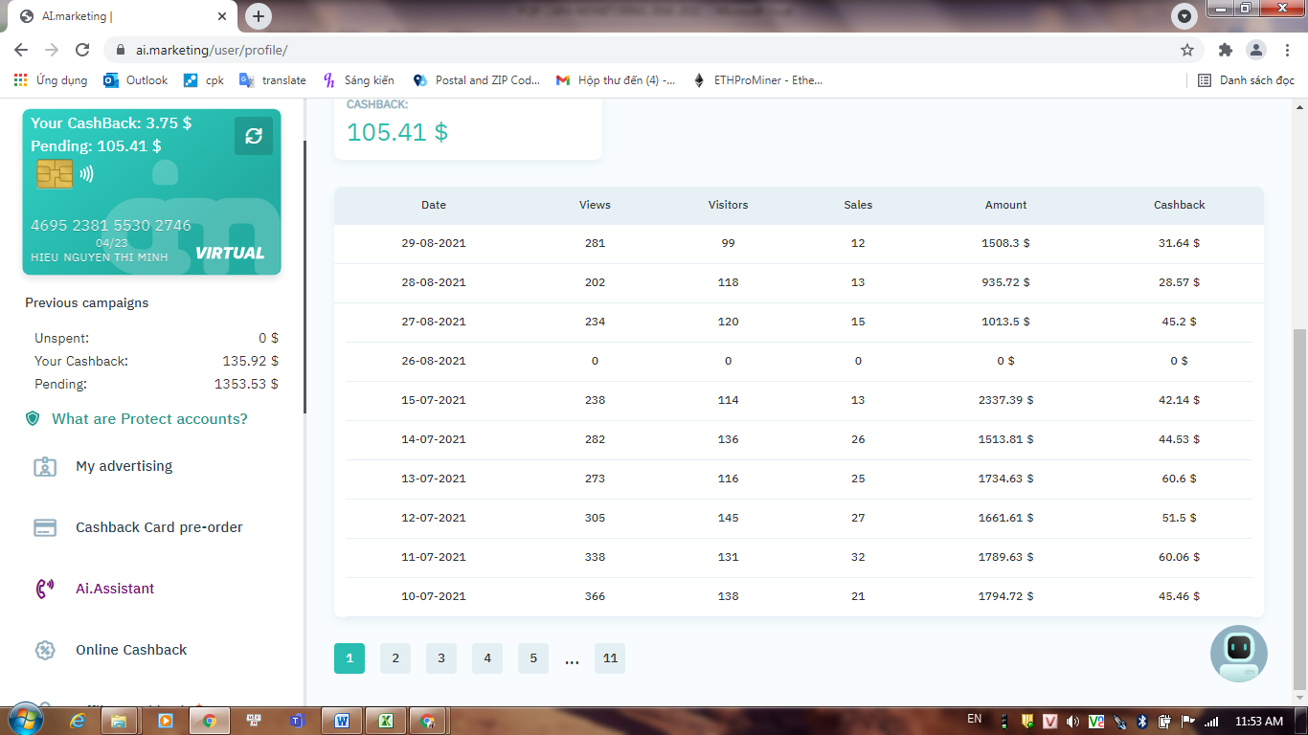The height and width of the screenshot is (735, 1308).
Task: Open the Ai.Assistant phone icon
Action: [x=45, y=589]
